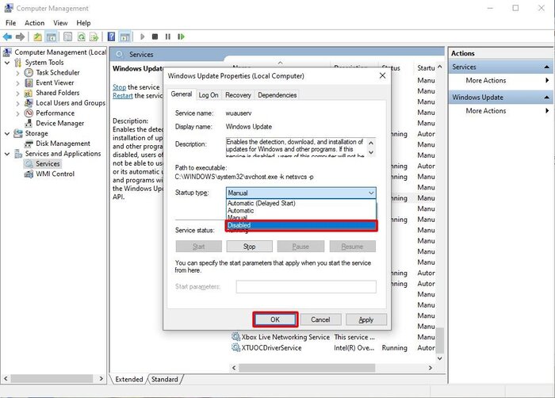Open More Actions under Services
This screenshot has width=555, height=398.
(x=485, y=80)
